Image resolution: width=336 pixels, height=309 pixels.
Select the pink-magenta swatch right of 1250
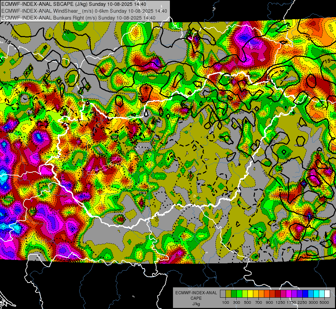[283, 294]
